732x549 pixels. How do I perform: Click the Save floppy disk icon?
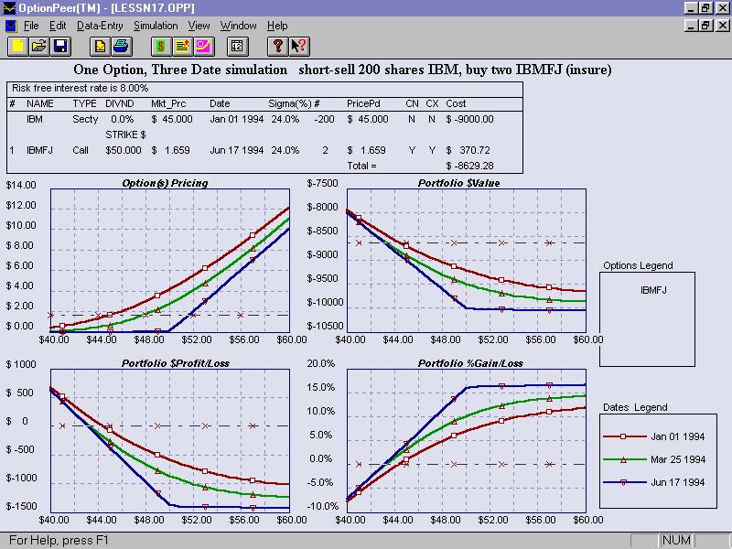pyautogui.click(x=60, y=45)
